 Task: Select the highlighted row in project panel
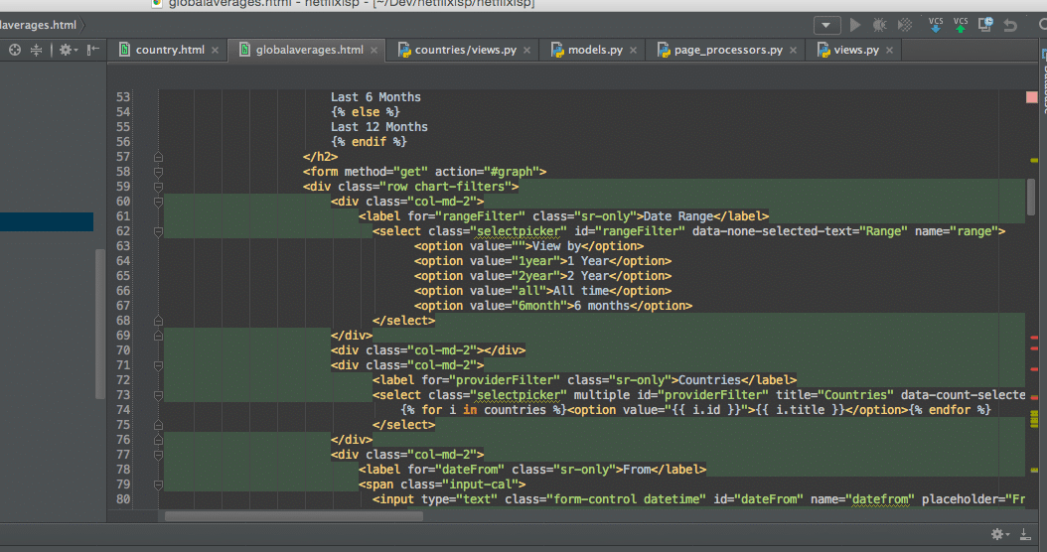tap(47, 221)
